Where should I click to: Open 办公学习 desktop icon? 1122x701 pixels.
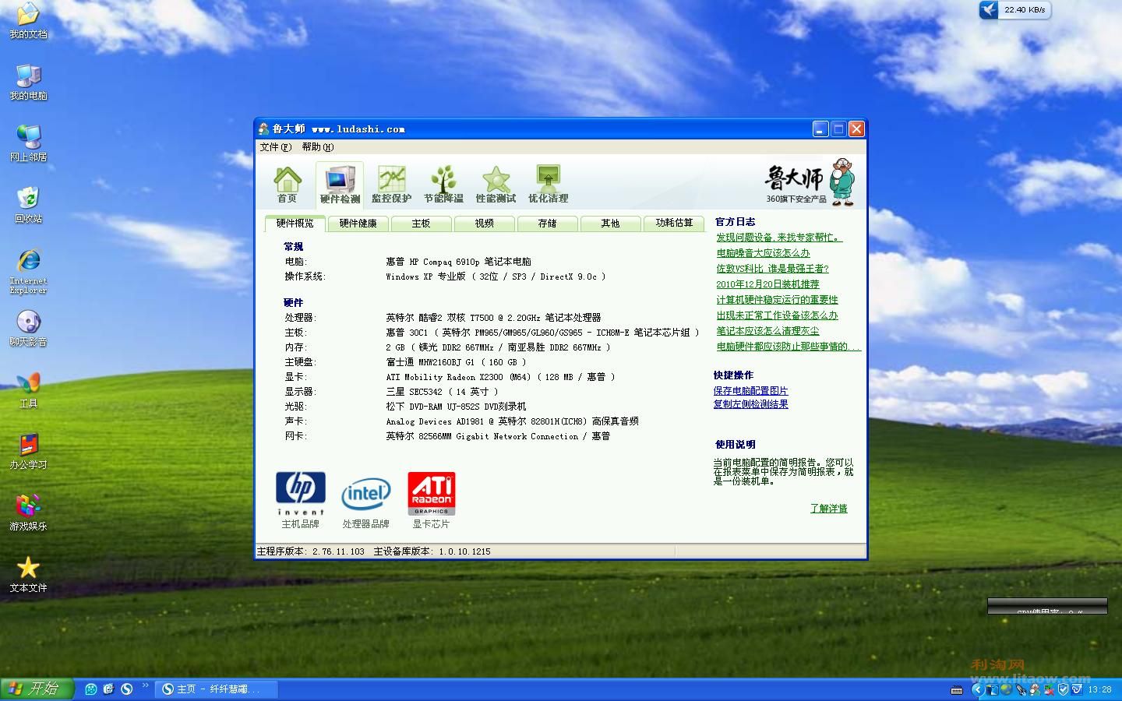[28, 452]
